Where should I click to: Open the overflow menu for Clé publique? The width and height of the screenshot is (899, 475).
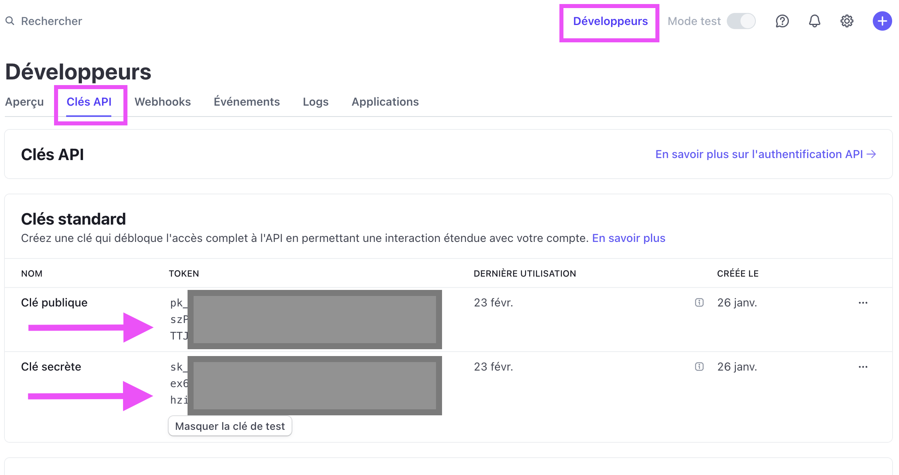pyautogui.click(x=863, y=303)
